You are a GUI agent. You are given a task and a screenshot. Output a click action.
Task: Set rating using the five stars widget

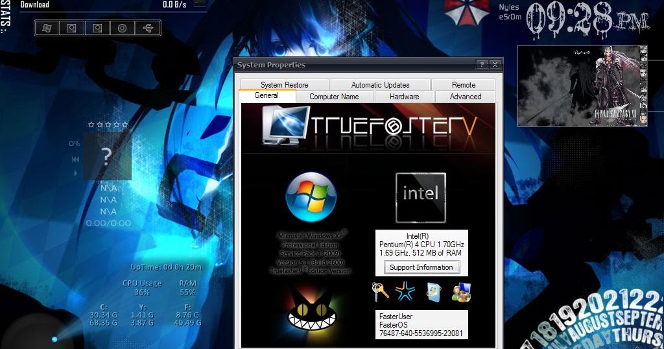108,125
